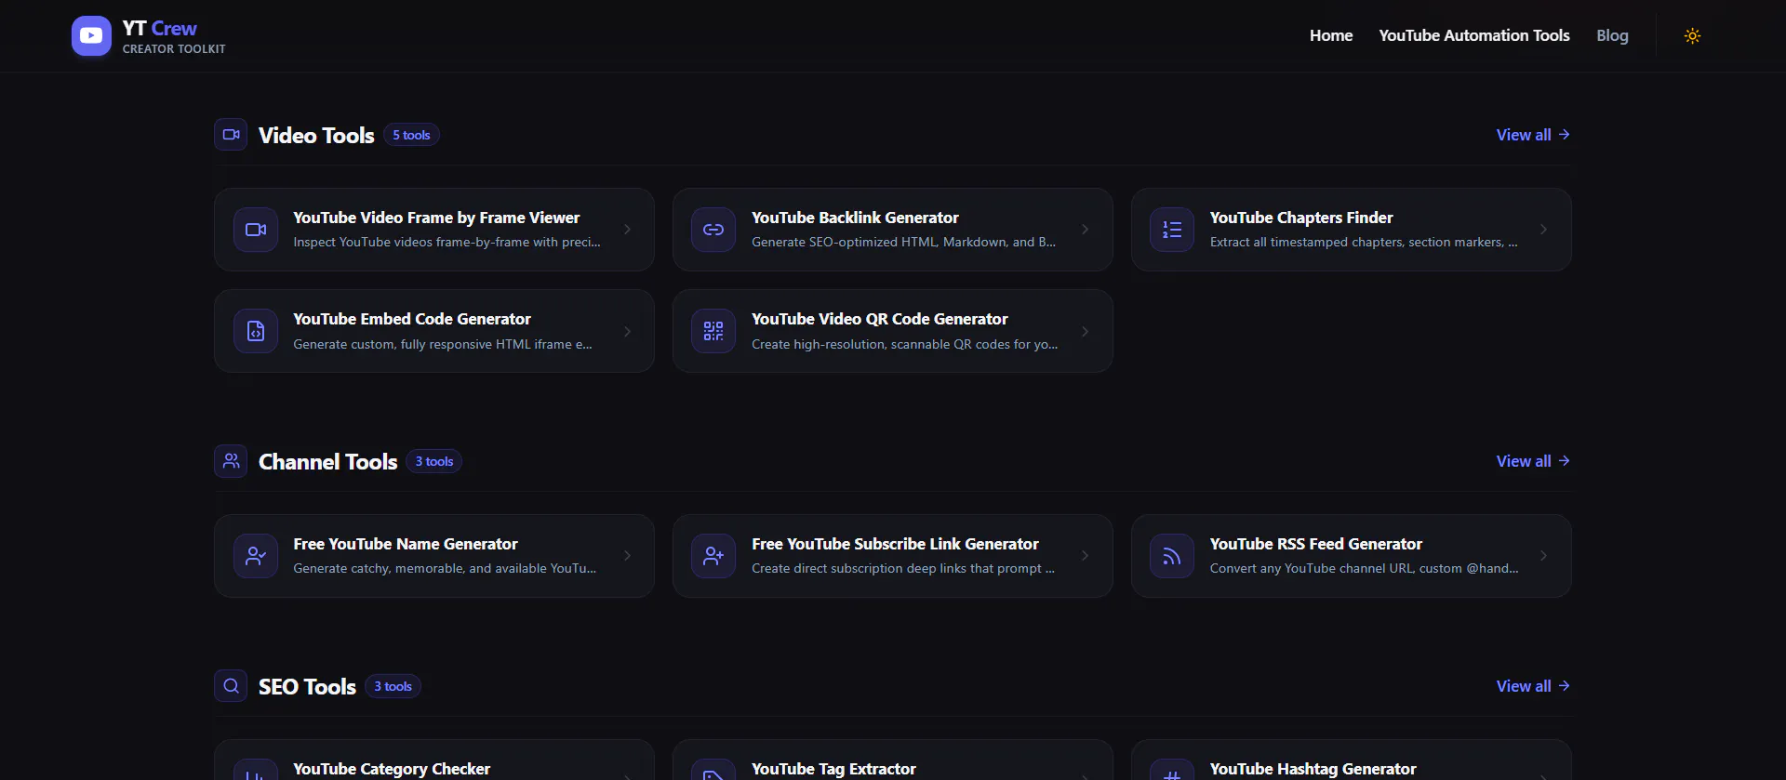Click the Channel Tools heading
The width and height of the screenshot is (1786, 780).
coord(327,462)
